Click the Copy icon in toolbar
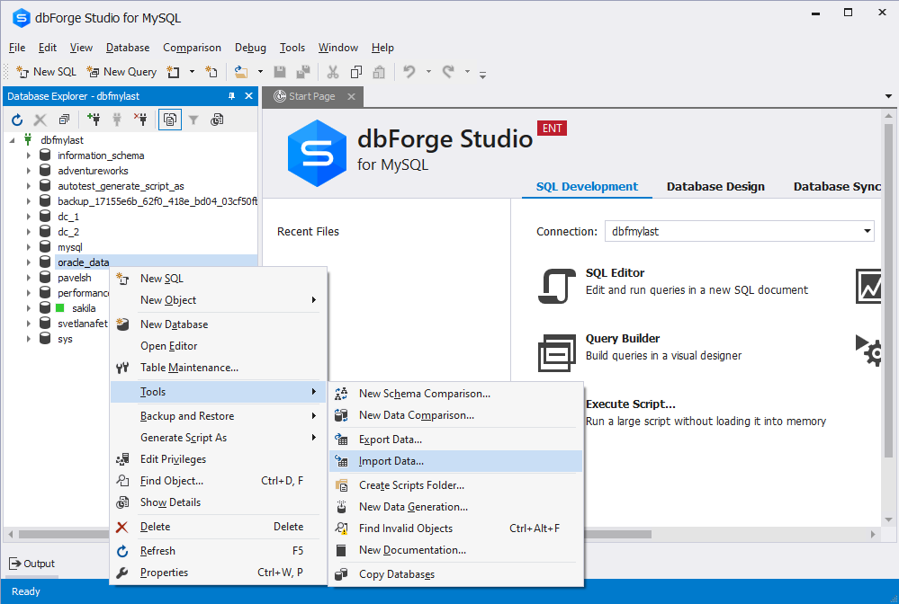The height and width of the screenshot is (604, 899). pyautogui.click(x=356, y=72)
